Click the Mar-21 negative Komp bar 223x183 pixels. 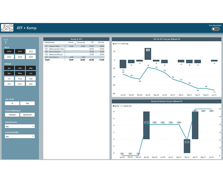(187, 146)
